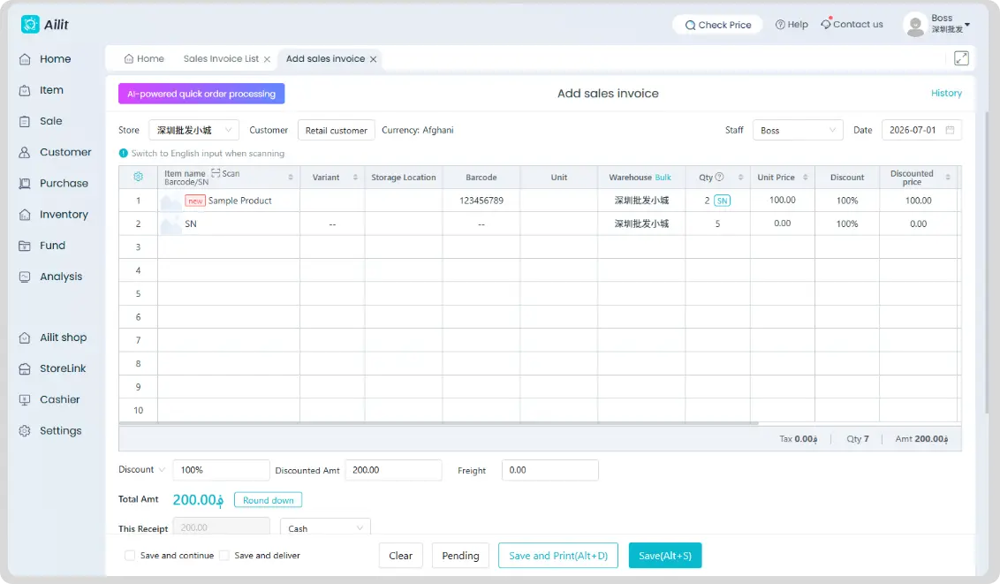The width and height of the screenshot is (1000, 584).
Task: Click the Pending button
Action: [x=460, y=556]
